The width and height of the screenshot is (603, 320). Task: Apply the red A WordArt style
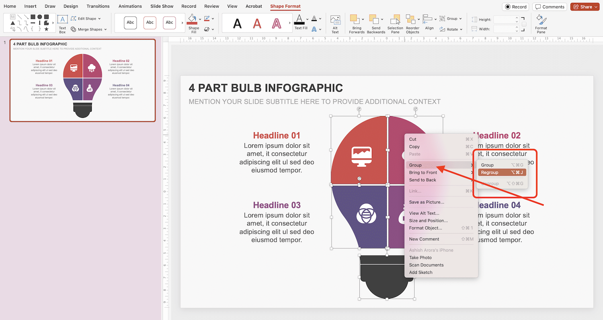pos(257,23)
